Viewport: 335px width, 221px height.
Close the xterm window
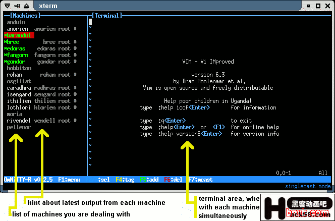coord(327,6)
